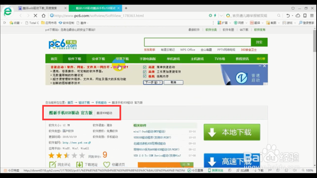The width and height of the screenshot is (317, 178).
Task: Click the browser search magnifier icon
Action: 279,16
